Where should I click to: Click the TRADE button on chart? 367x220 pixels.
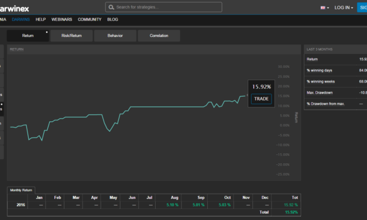coord(261,99)
